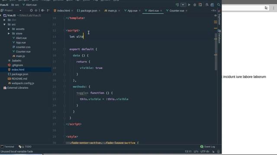Select counter.css in project tree
The image size is (277, 155).
tap(23, 47)
